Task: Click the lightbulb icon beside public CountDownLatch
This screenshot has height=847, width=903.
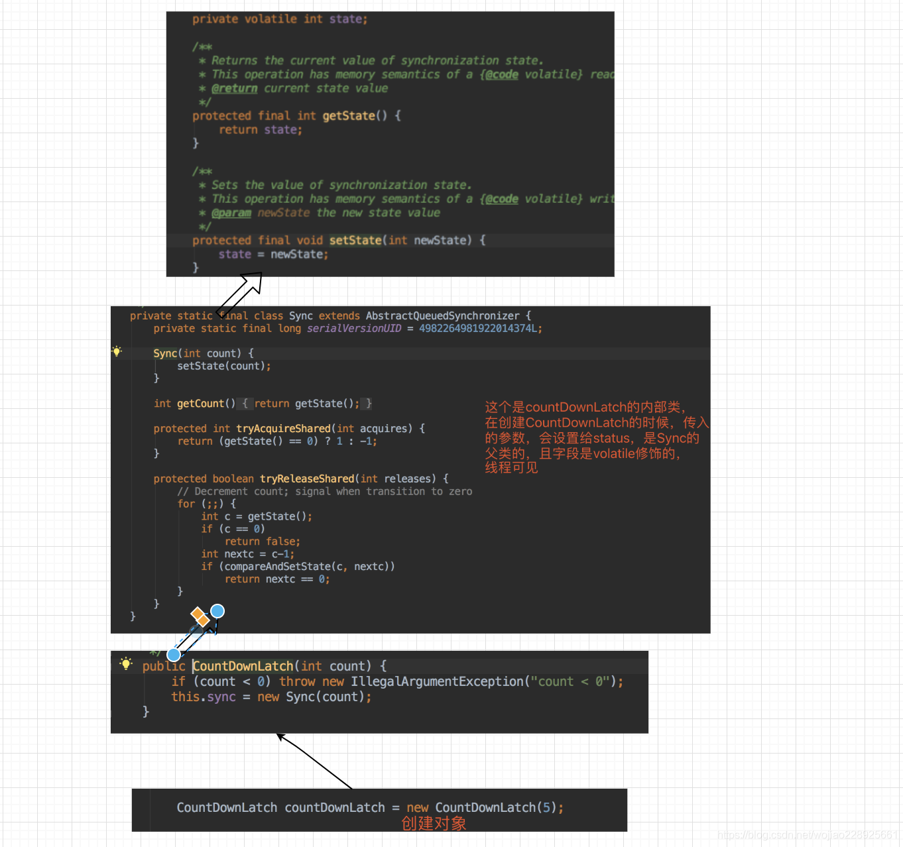Action: [126, 663]
